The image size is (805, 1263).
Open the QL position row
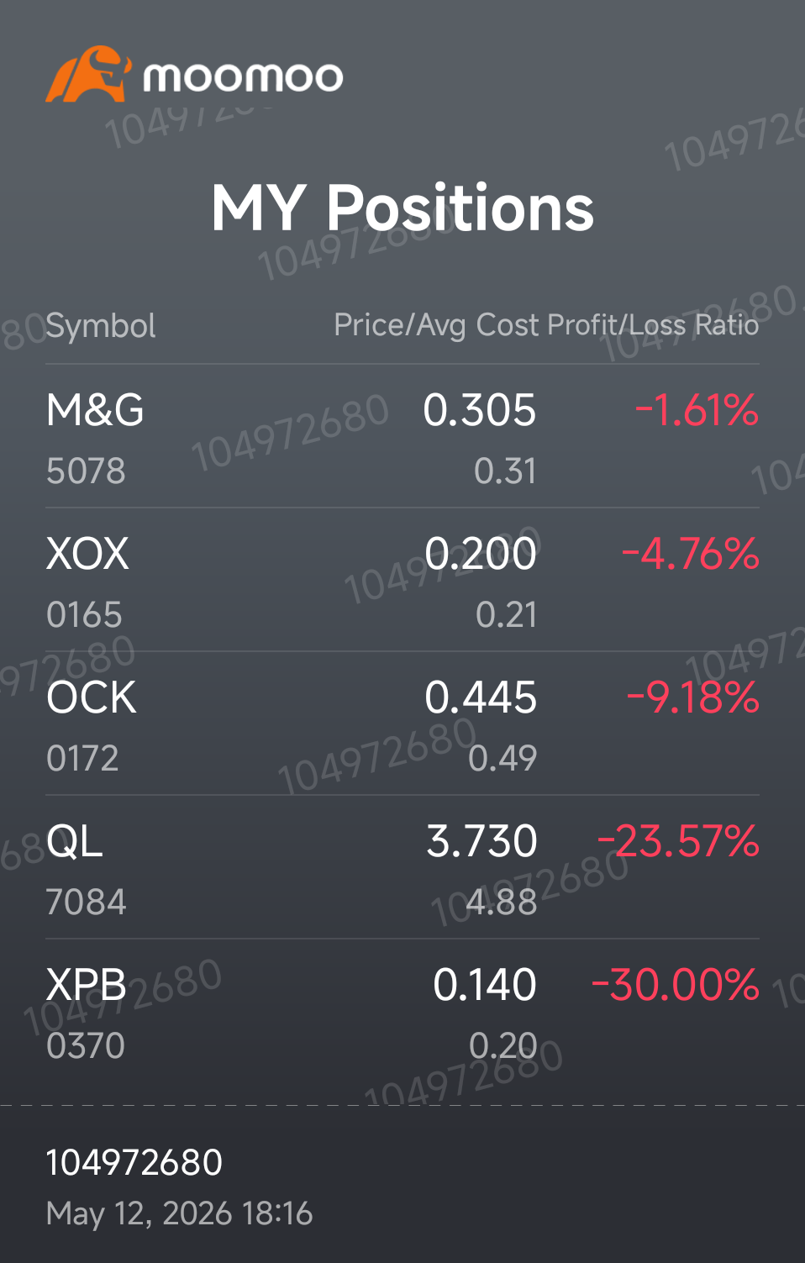coord(402,867)
